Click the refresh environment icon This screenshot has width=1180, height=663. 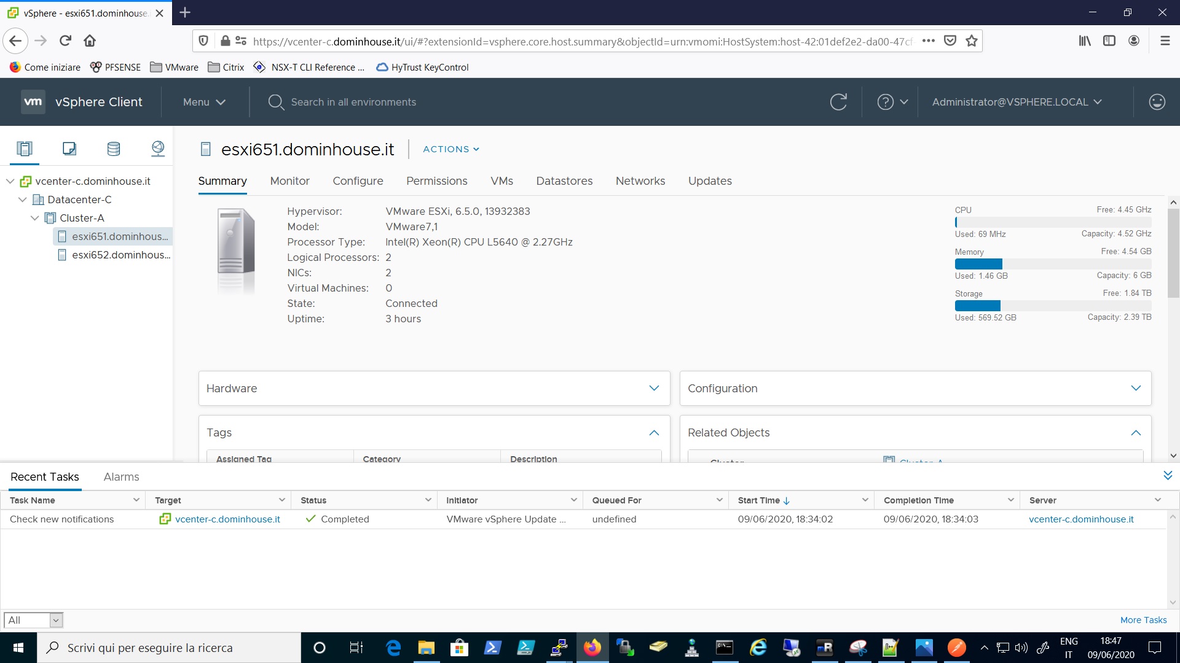(x=839, y=101)
